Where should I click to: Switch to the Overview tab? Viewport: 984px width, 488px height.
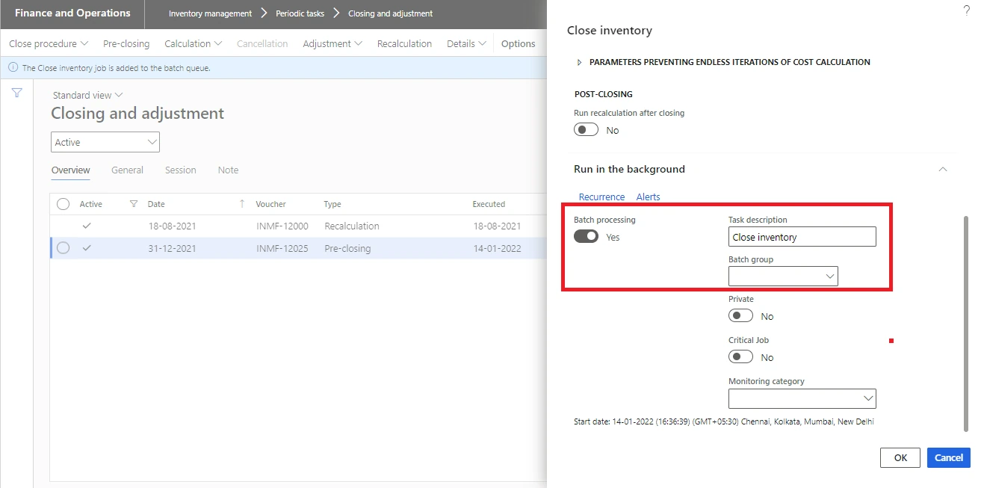(x=71, y=170)
